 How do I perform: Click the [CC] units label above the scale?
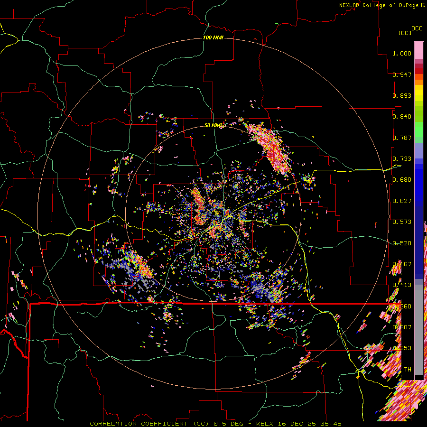tap(405, 33)
